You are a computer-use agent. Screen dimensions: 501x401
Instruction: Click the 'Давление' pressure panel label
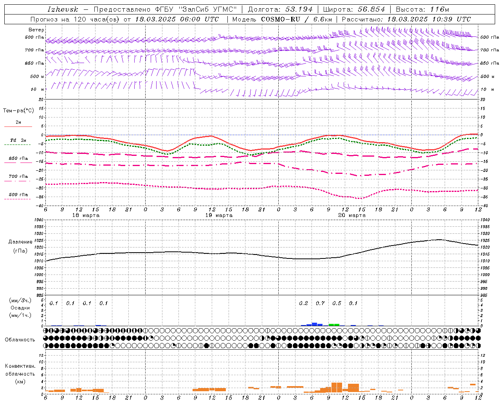point(20,242)
